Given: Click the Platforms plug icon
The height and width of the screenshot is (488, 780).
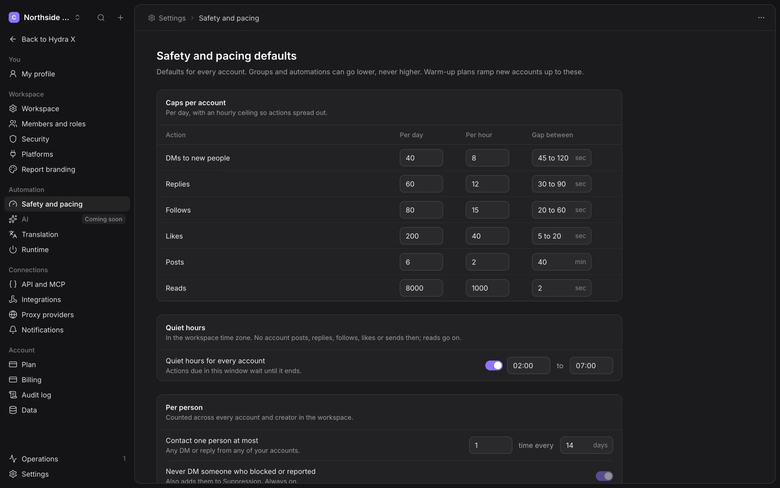Looking at the screenshot, I should click(13, 154).
